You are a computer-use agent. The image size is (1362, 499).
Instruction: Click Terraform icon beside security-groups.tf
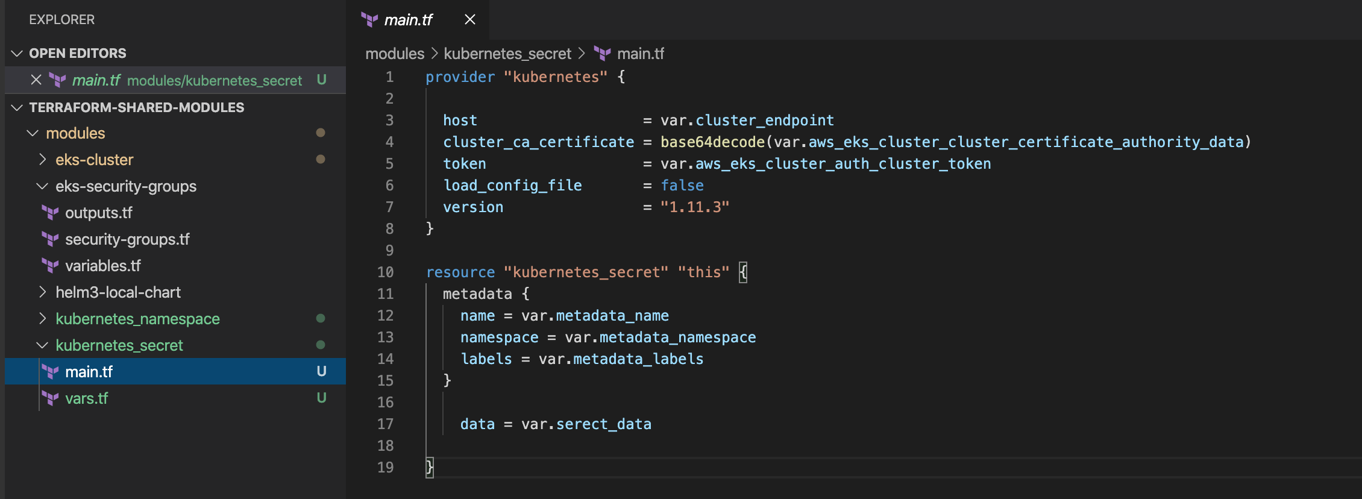[x=50, y=239]
